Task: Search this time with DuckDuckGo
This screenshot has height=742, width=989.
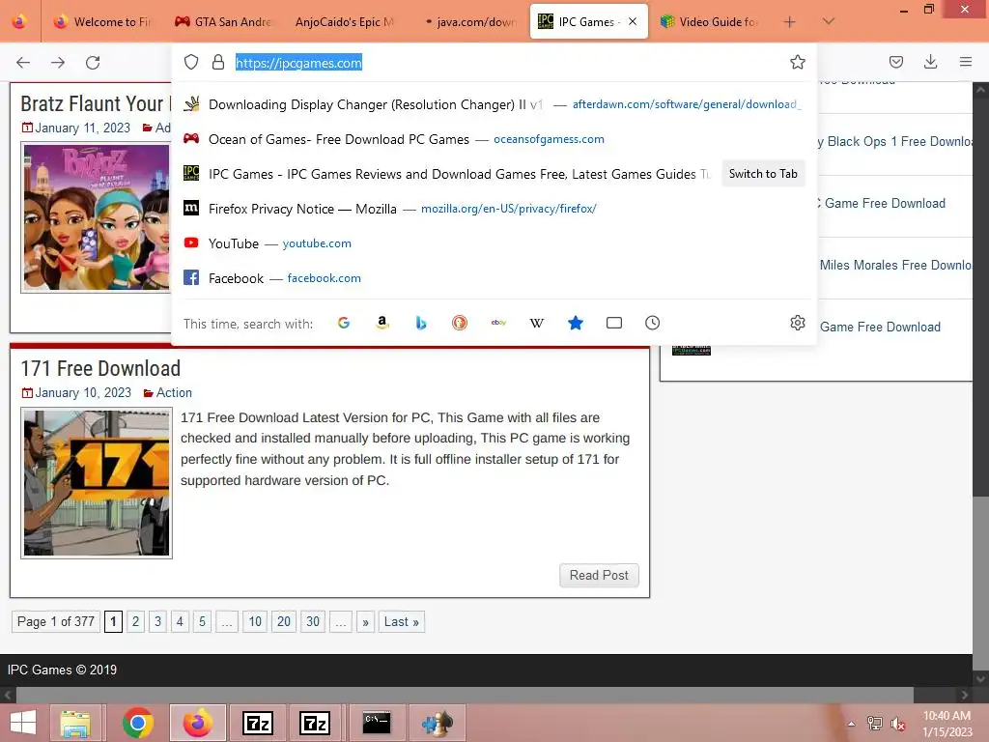Action: point(460,323)
